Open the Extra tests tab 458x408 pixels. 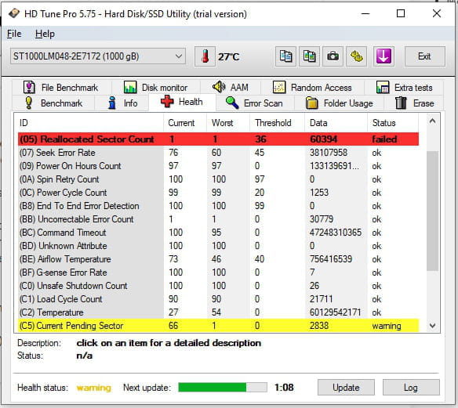click(404, 87)
